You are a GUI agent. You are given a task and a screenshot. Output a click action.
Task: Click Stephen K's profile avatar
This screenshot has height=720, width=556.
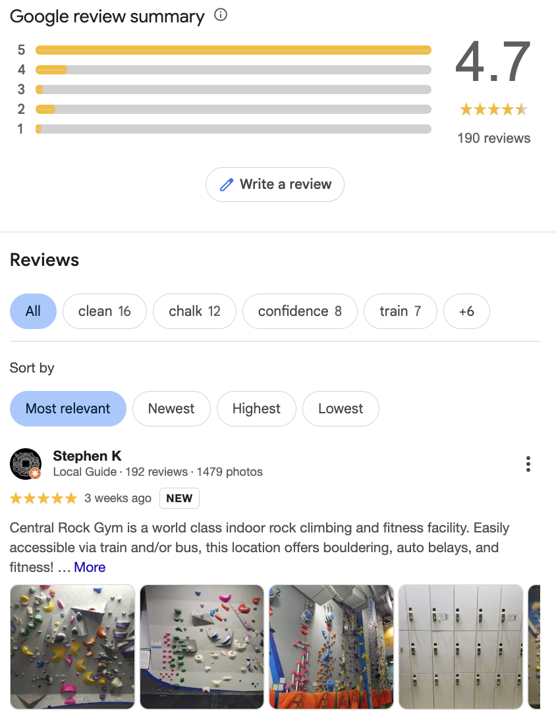click(26, 464)
